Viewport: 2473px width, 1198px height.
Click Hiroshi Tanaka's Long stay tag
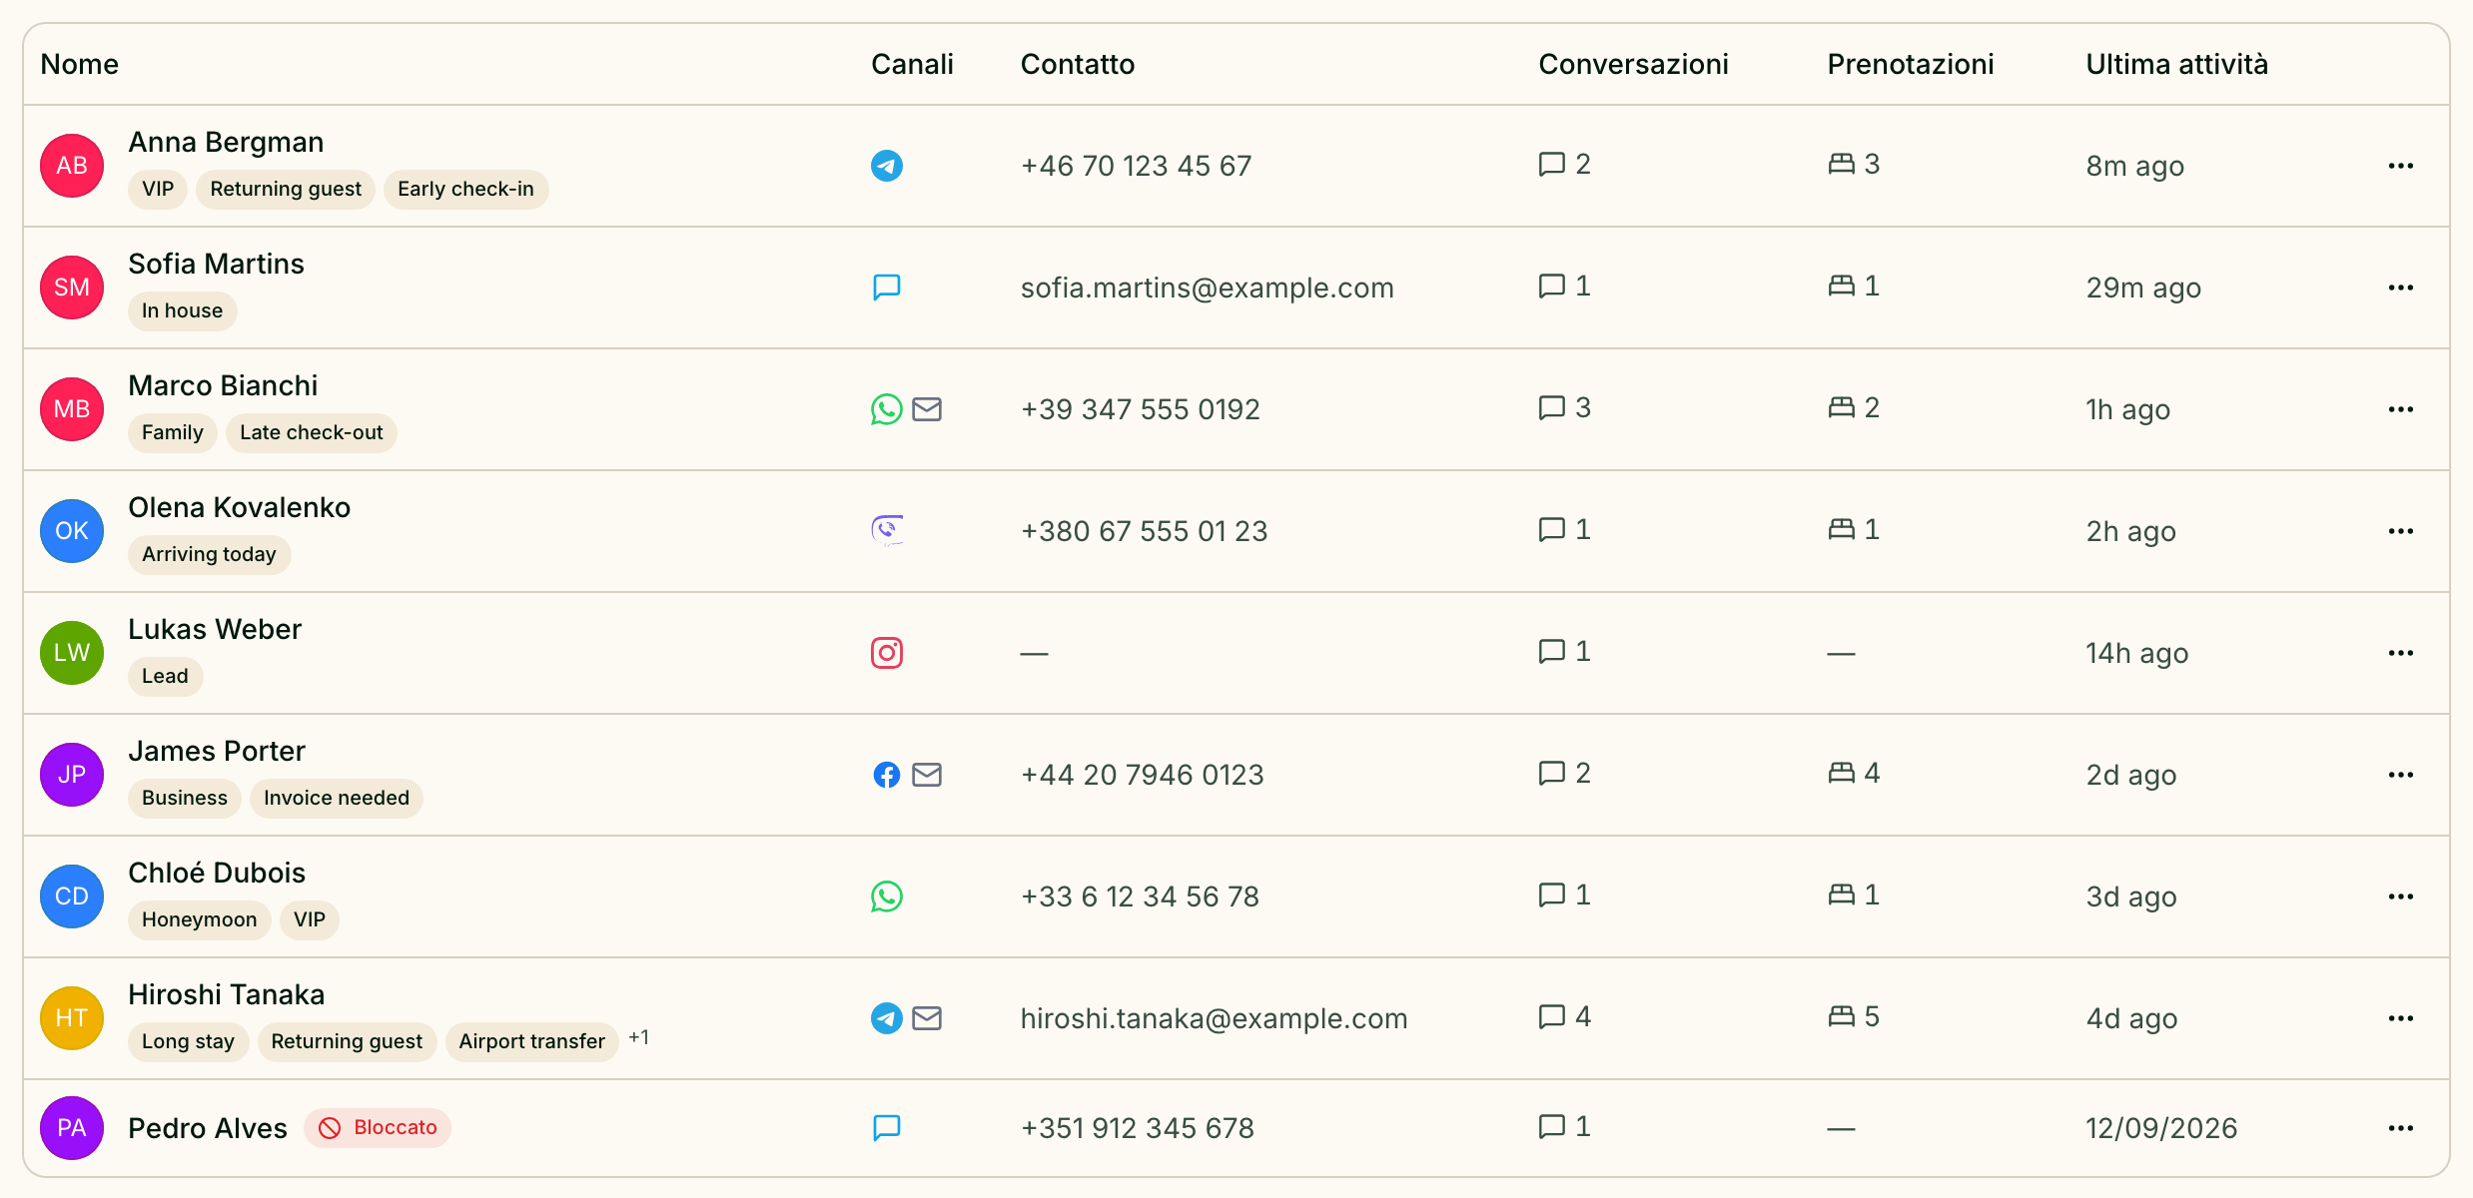pyautogui.click(x=188, y=1042)
